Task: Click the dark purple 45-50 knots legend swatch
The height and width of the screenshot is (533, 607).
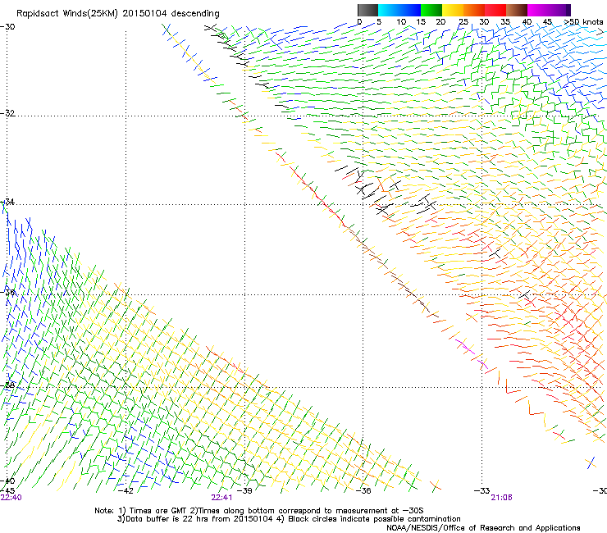Action: [559, 10]
